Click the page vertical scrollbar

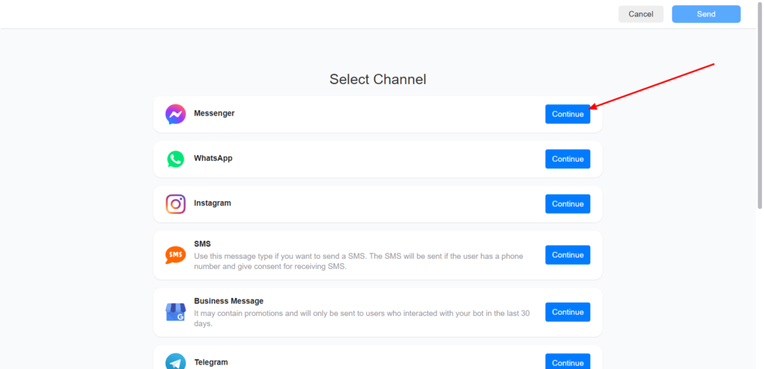pyautogui.click(x=760, y=104)
